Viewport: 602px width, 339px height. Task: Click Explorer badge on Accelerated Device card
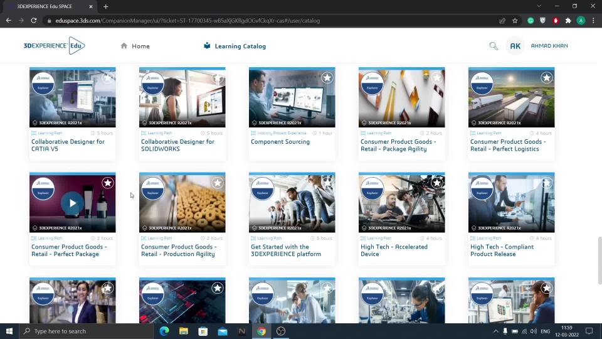click(x=372, y=189)
